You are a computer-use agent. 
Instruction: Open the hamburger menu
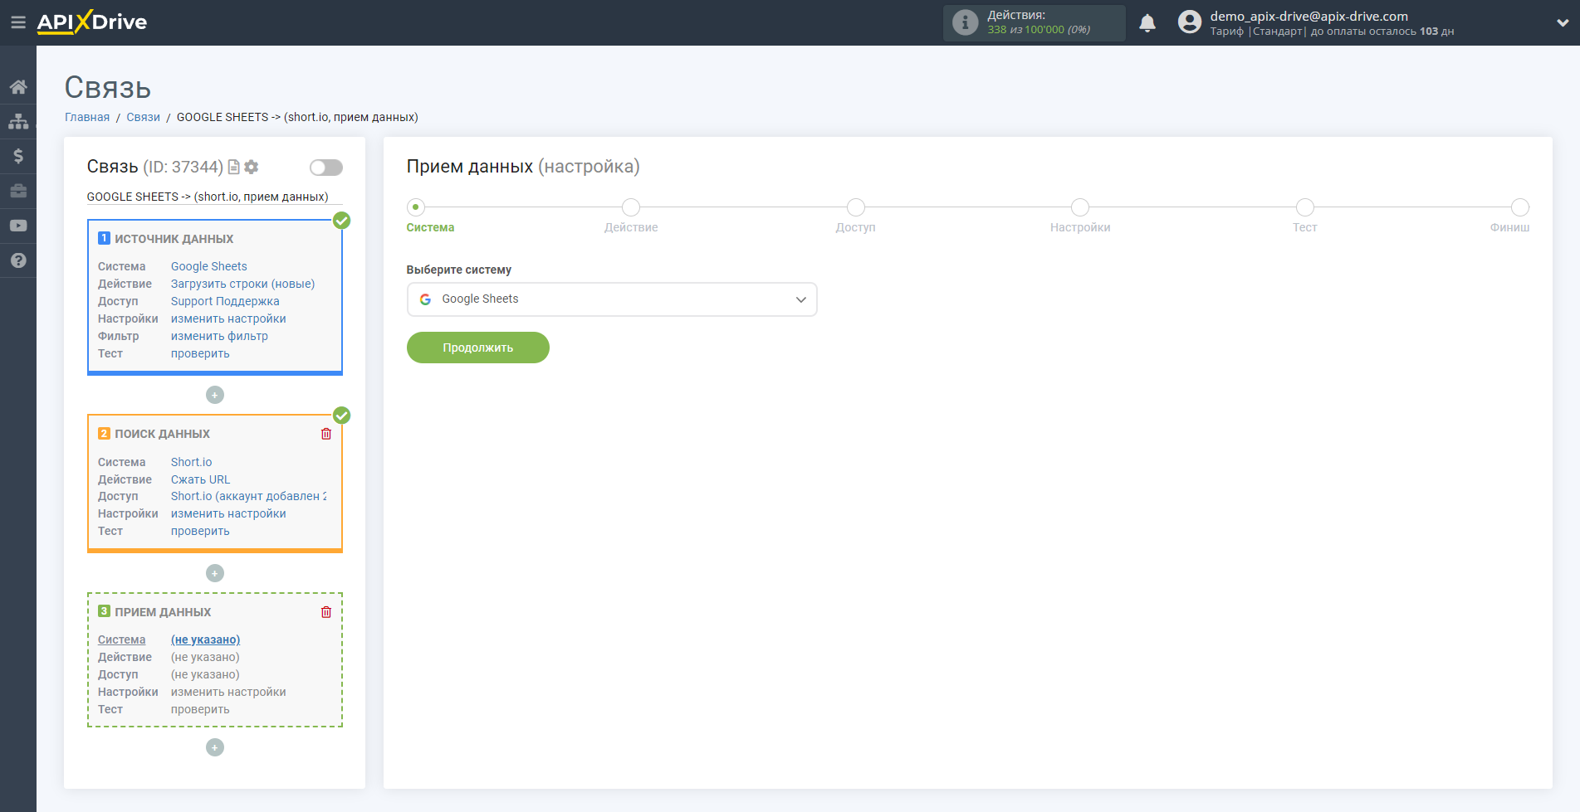coord(17,22)
